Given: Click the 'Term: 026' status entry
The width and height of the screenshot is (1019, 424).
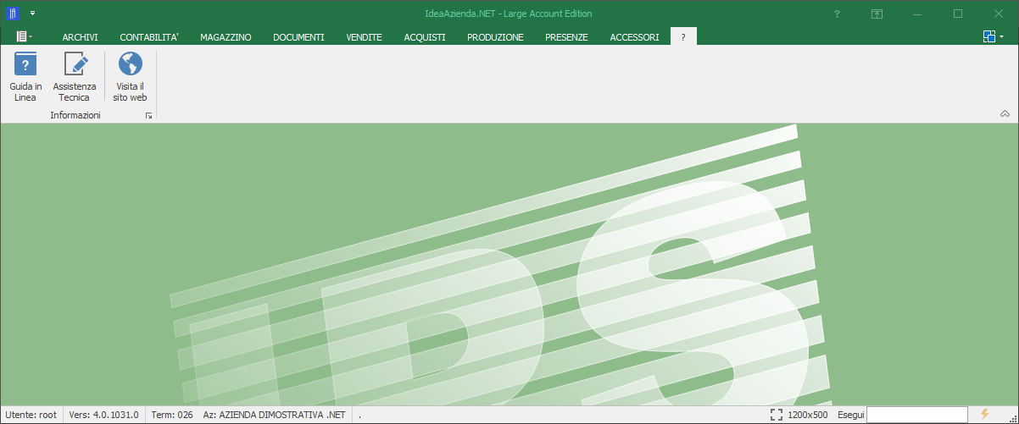Looking at the screenshot, I should coord(172,415).
